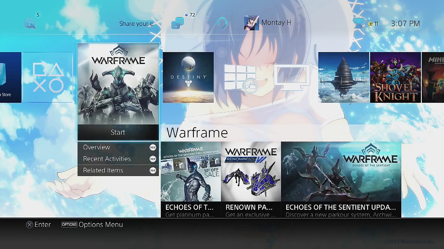This screenshot has width=444, height=249.
Task: Open the Related Items menu item
Action: pyautogui.click(x=118, y=170)
